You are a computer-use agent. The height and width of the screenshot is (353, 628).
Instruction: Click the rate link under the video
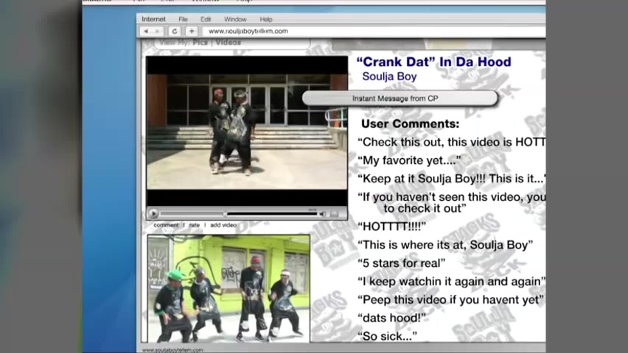(195, 225)
